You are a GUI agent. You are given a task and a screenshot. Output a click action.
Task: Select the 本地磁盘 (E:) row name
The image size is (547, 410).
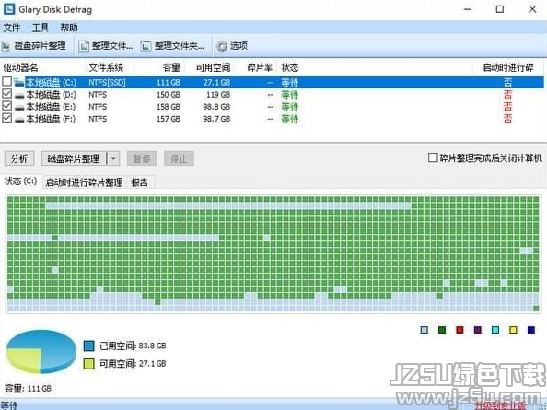pyautogui.click(x=51, y=107)
